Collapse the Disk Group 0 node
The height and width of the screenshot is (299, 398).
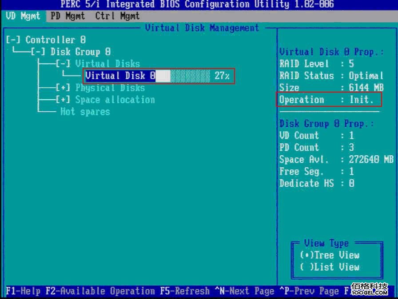click(x=38, y=52)
